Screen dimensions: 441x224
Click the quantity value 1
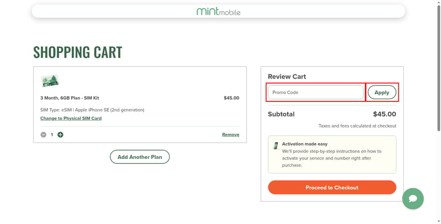(52, 134)
